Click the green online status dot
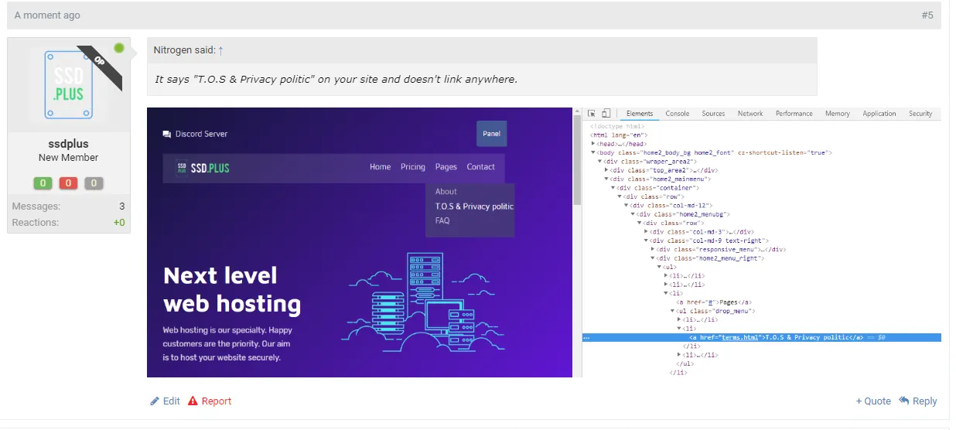Image resolution: width=956 pixels, height=430 pixels. click(119, 48)
